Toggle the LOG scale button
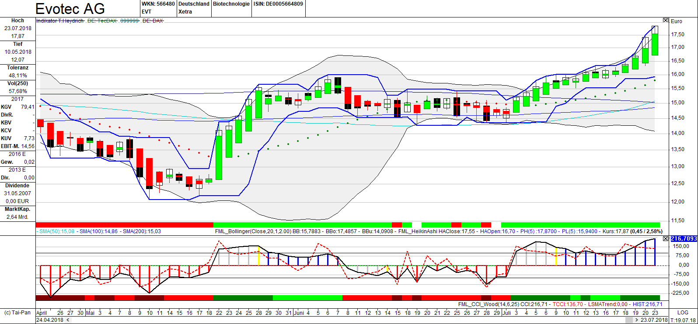698x324 pixels. [x=683, y=313]
